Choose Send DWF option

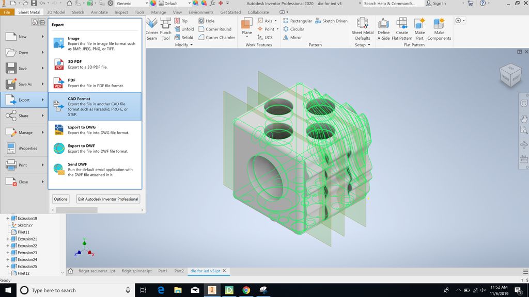tap(95, 169)
